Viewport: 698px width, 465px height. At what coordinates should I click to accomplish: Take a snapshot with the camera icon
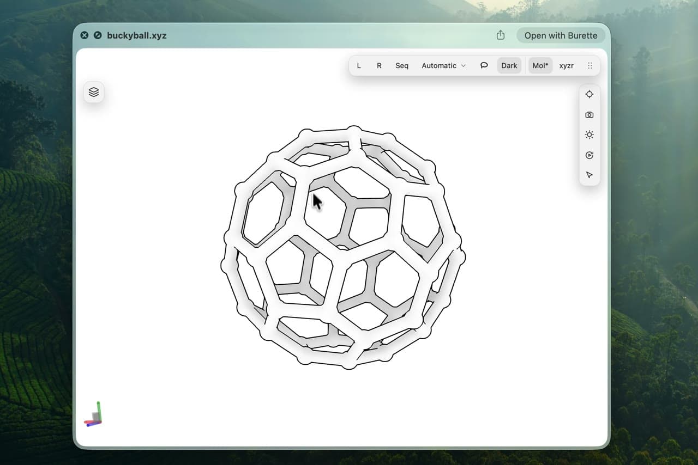click(x=589, y=115)
